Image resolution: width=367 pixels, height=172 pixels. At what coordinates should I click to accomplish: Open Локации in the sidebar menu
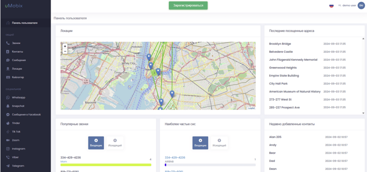point(17,69)
